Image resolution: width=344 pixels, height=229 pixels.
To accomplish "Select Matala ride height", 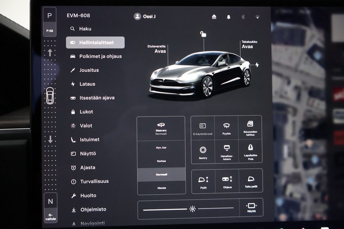I will [x=162, y=188].
